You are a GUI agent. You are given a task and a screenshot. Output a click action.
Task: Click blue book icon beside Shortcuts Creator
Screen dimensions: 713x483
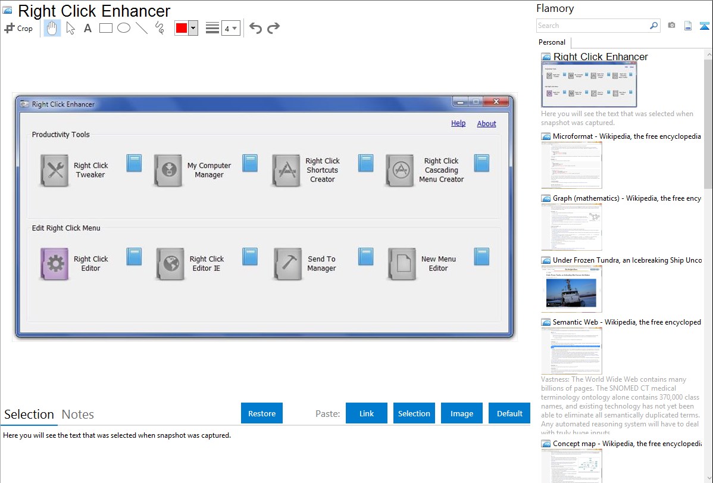pyautogui.click(x=366, y=163)
